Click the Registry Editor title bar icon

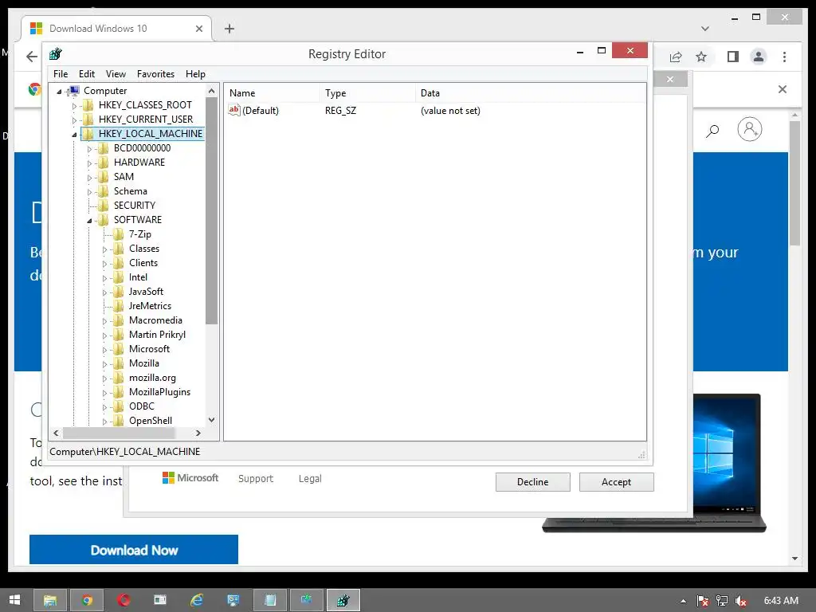[x=55, y=53]
